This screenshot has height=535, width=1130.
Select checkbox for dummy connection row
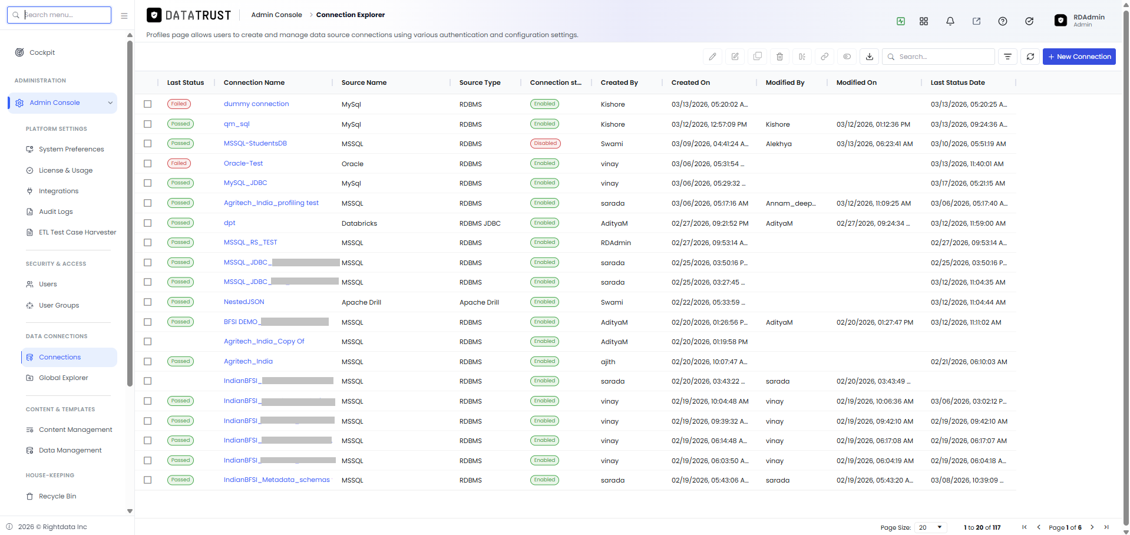148,104
